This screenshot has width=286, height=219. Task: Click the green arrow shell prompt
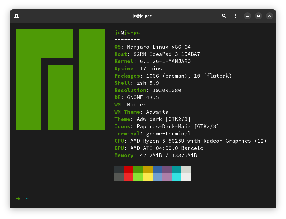pos(18,199)
